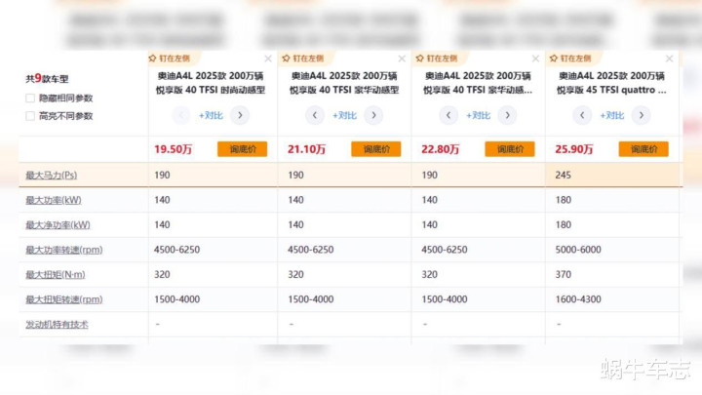Remove the 21.10万 豪华动感型 column
The width and height of the screenshot is (702, 395).
click(402, 59)
